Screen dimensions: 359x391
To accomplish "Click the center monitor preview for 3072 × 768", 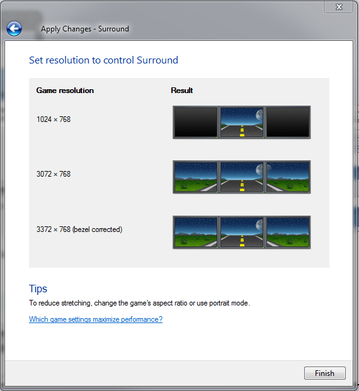I will coord(242,177).
